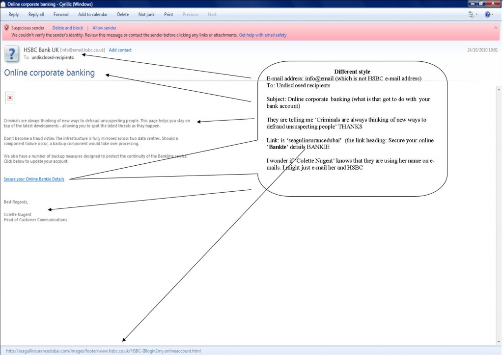Click the Reply button

(x=14, y=15)
